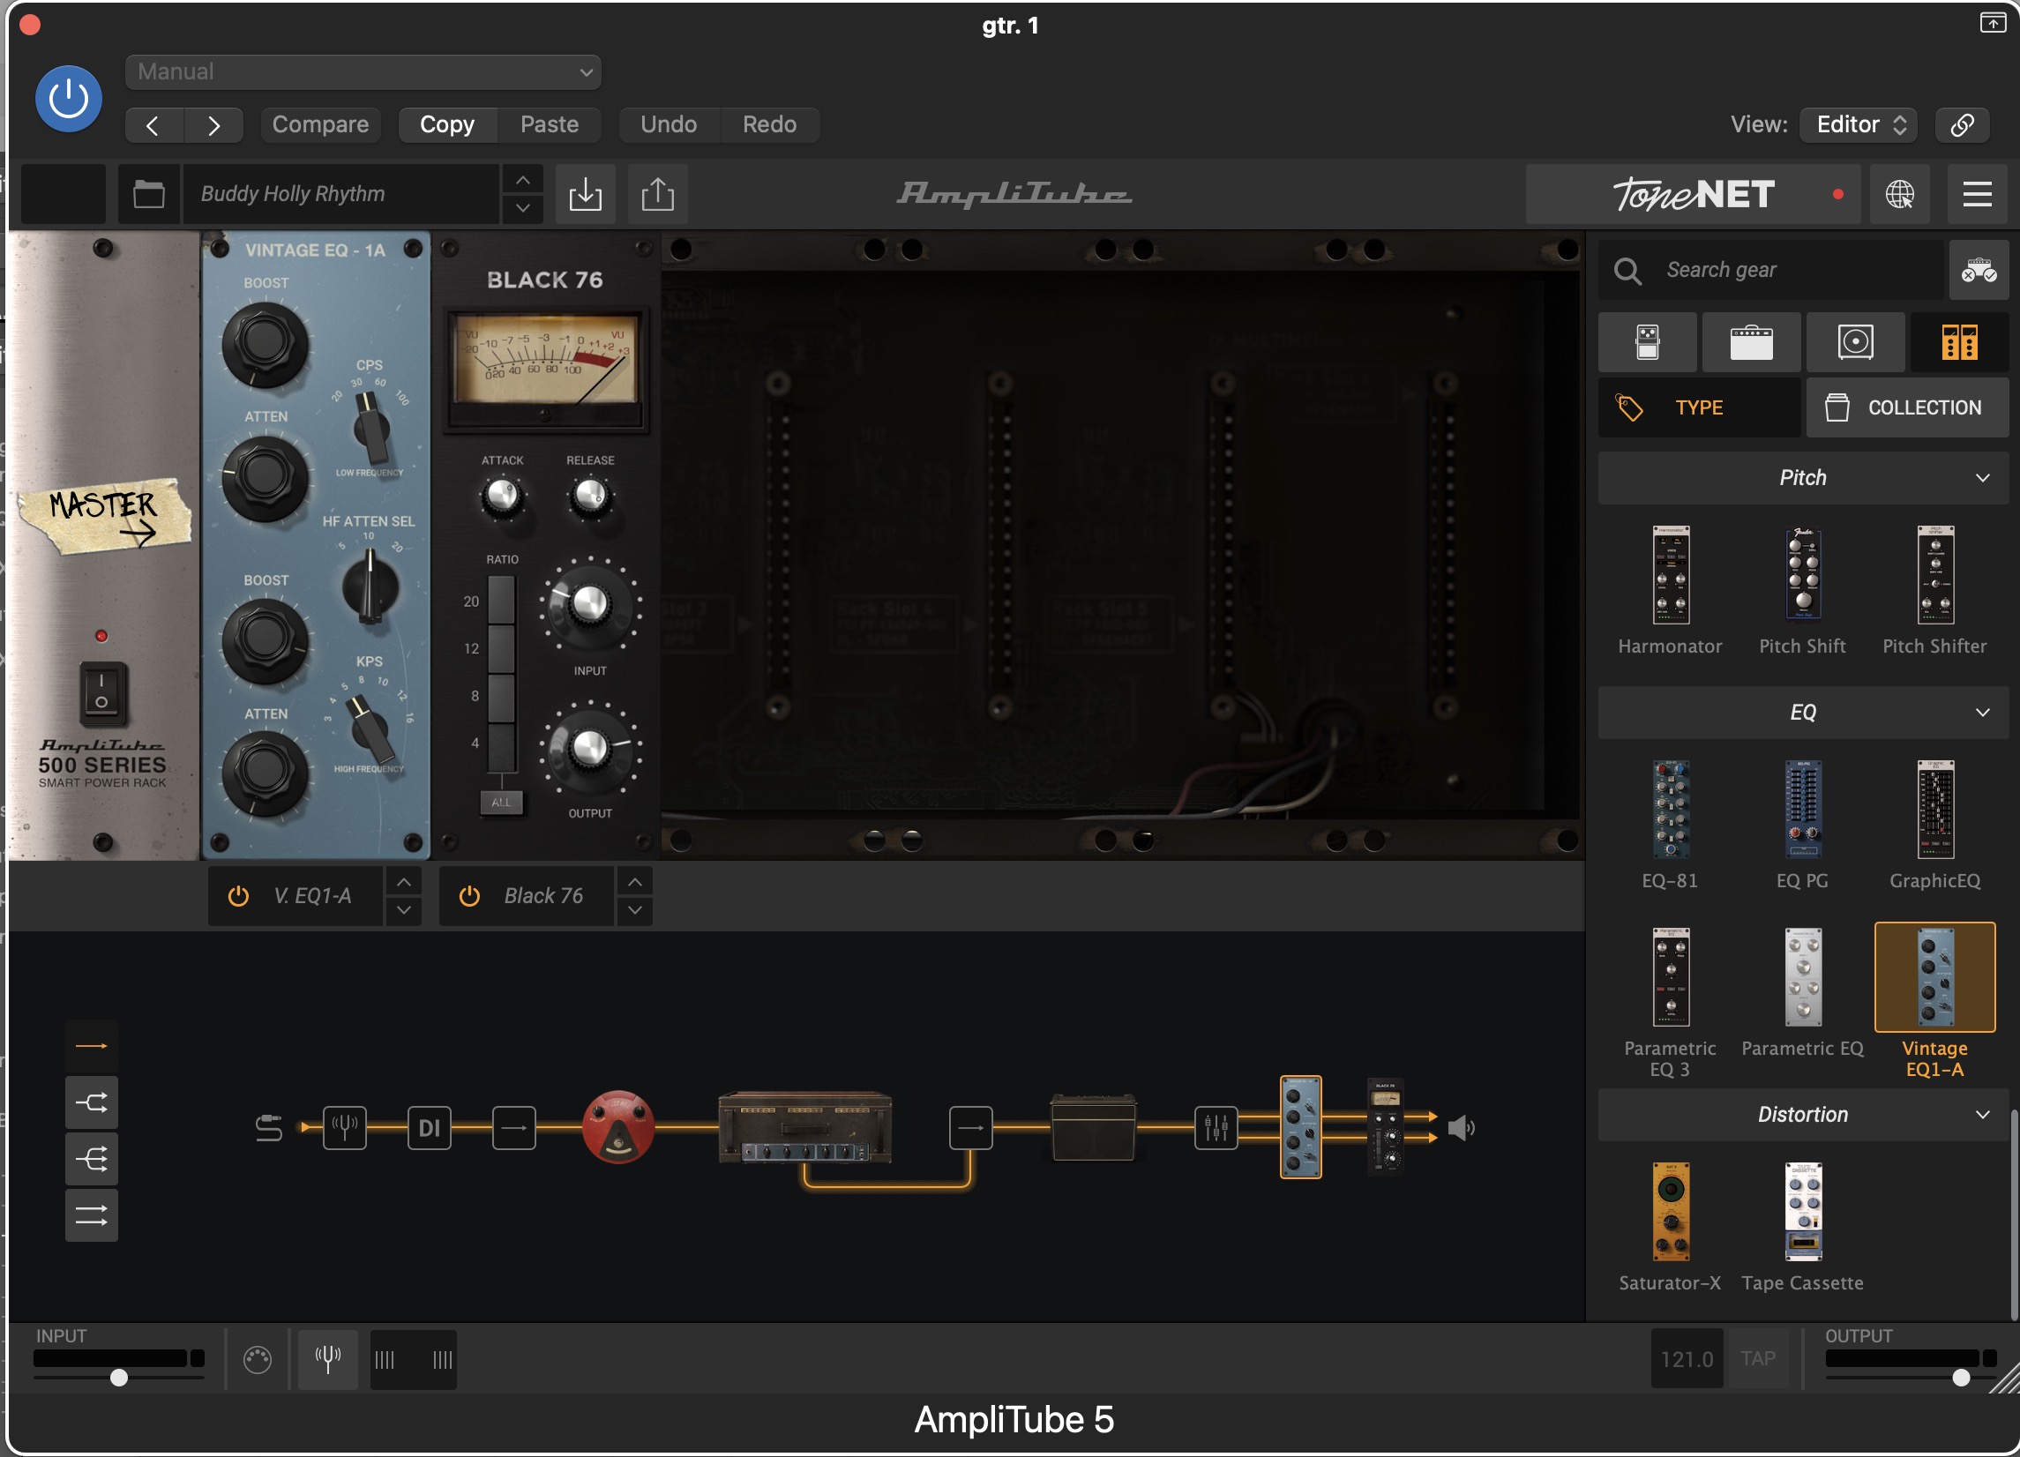Move V. EQ1-A up with chevron
Screen dimensions: 2020x1457
click(x=403, y=882)
